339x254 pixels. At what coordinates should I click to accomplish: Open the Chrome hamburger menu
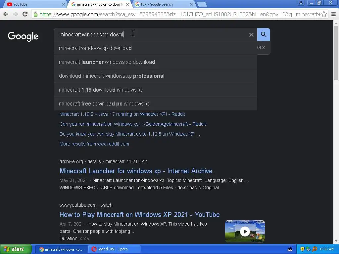(334, 14)
